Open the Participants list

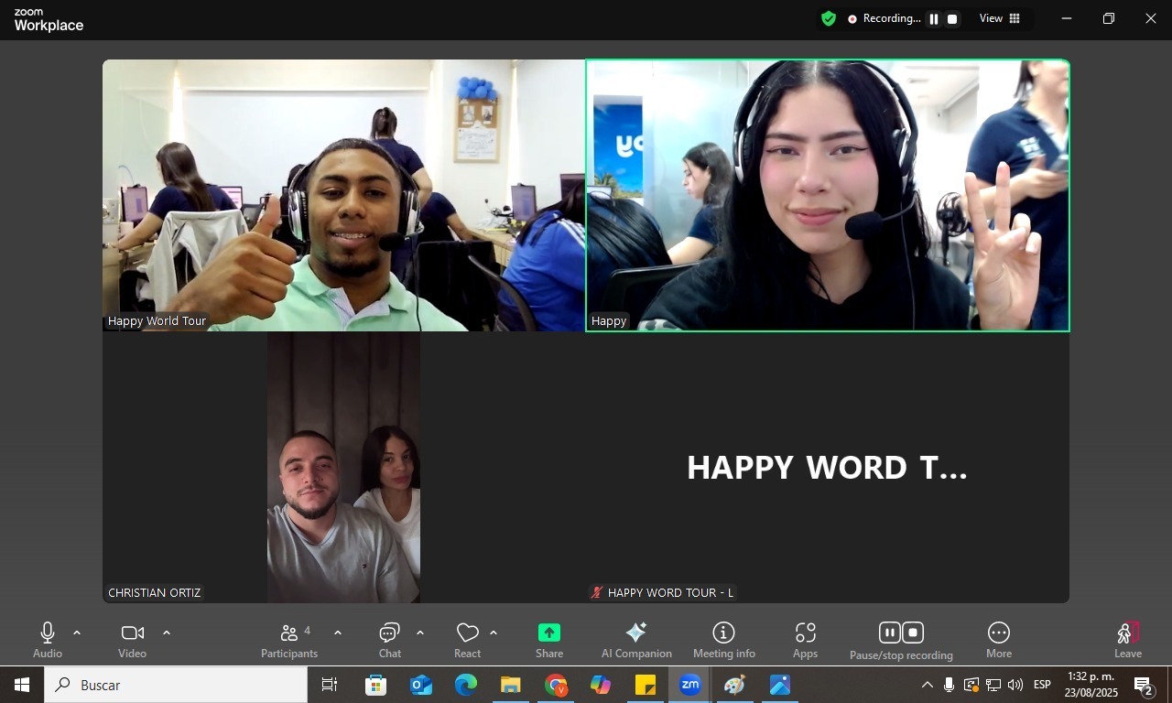(289, 640)
